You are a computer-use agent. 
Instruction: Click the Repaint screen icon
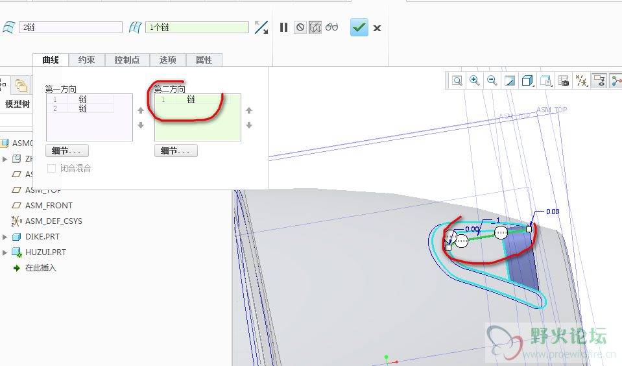[x=510, y=81]
